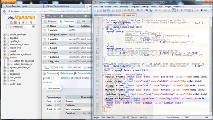Image resolution: width=213 pixels, height=120 pixels.
Task: Tick the checkbox for column bg_color
Action: pos(45,61)
